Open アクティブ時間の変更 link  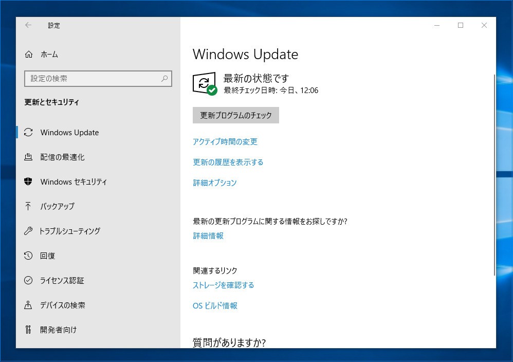225,142
